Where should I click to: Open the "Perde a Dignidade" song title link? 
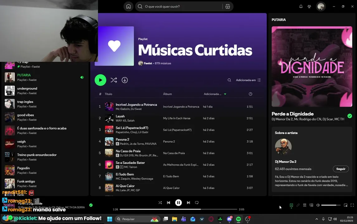pos(293,114)
